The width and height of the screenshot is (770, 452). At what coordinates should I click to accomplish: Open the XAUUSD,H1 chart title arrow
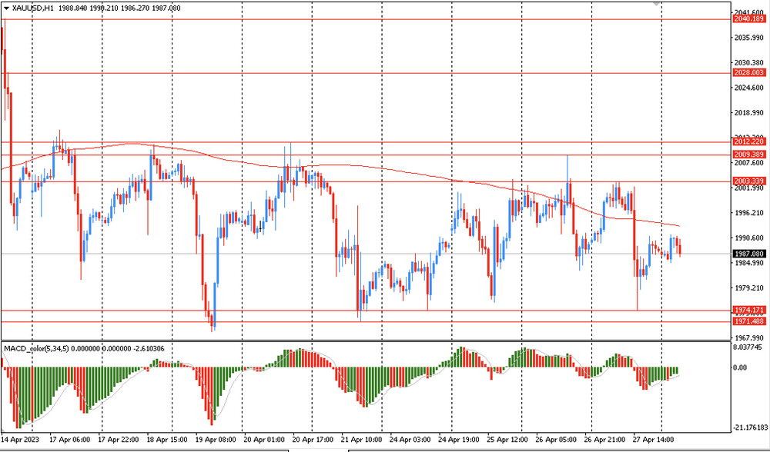[6, 8]
